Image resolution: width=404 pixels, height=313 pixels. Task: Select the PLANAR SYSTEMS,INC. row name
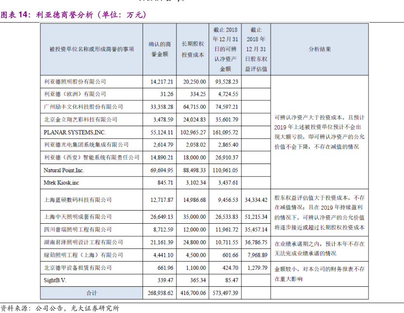[x=75, y=132]
